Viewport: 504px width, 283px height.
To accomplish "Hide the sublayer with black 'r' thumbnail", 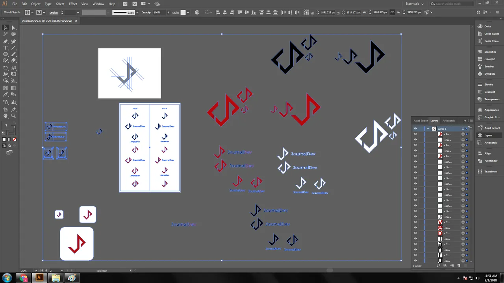I will click(415, 255).
